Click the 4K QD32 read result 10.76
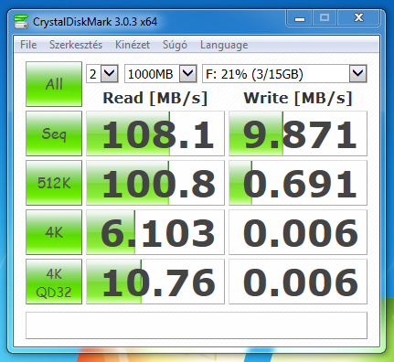The width and height of the screenshot is (394, 362). pos(155,282)
